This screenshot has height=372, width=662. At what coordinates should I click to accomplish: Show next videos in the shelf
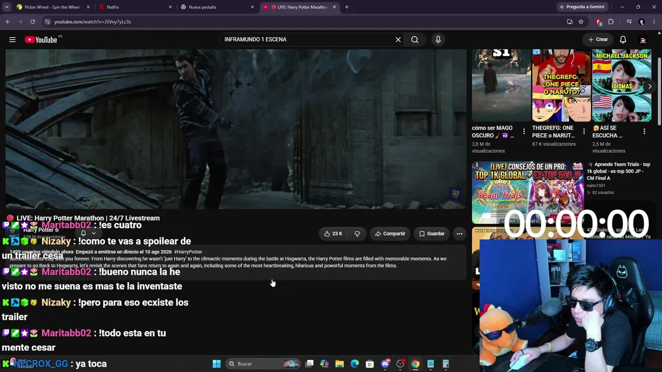[x=650, y=86]
